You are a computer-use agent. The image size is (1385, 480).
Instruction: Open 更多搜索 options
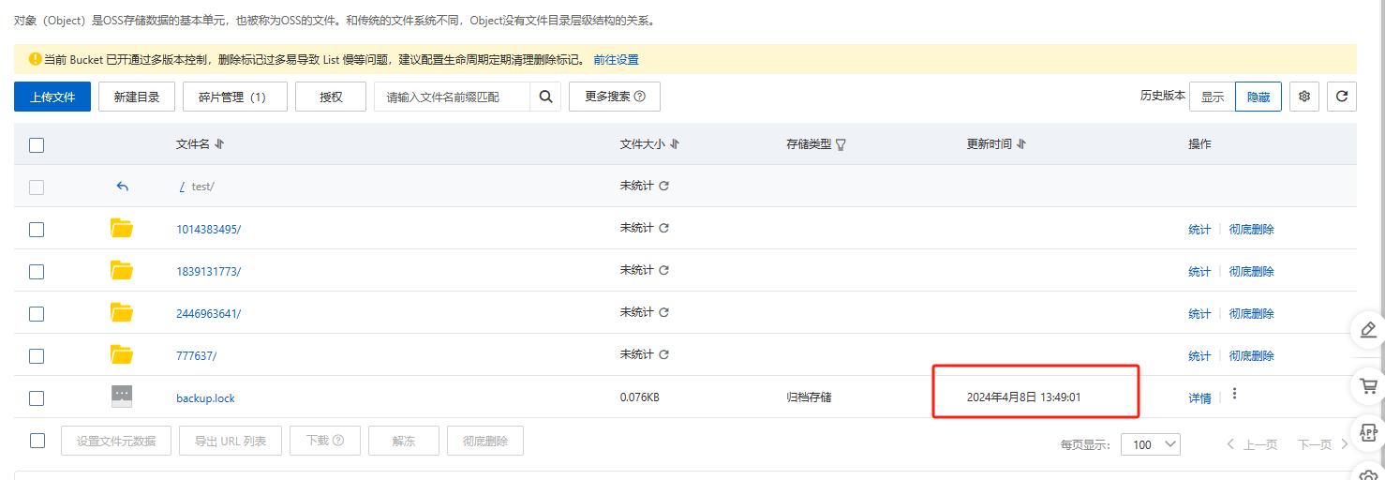615,97
